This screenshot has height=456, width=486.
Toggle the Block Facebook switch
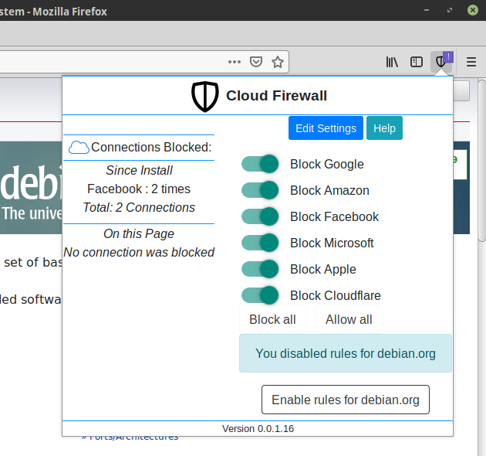click(260, 216)
